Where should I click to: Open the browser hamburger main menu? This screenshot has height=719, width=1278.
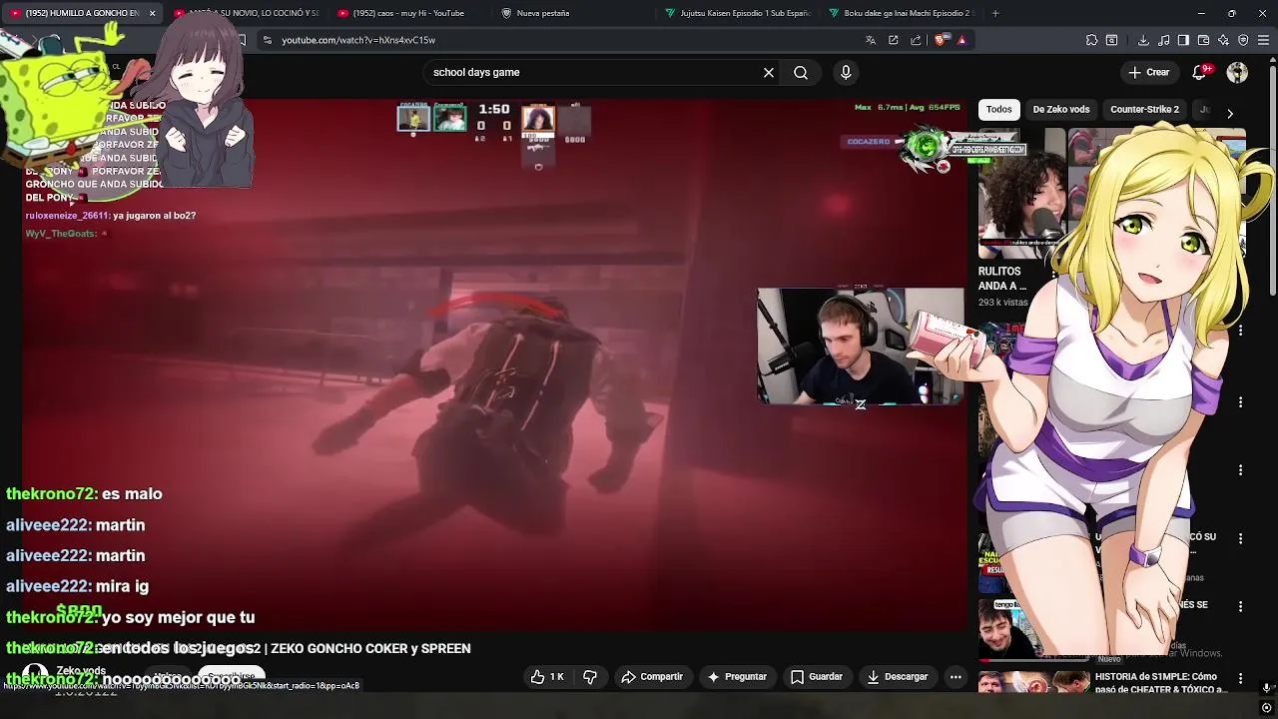pos(1264,40)
